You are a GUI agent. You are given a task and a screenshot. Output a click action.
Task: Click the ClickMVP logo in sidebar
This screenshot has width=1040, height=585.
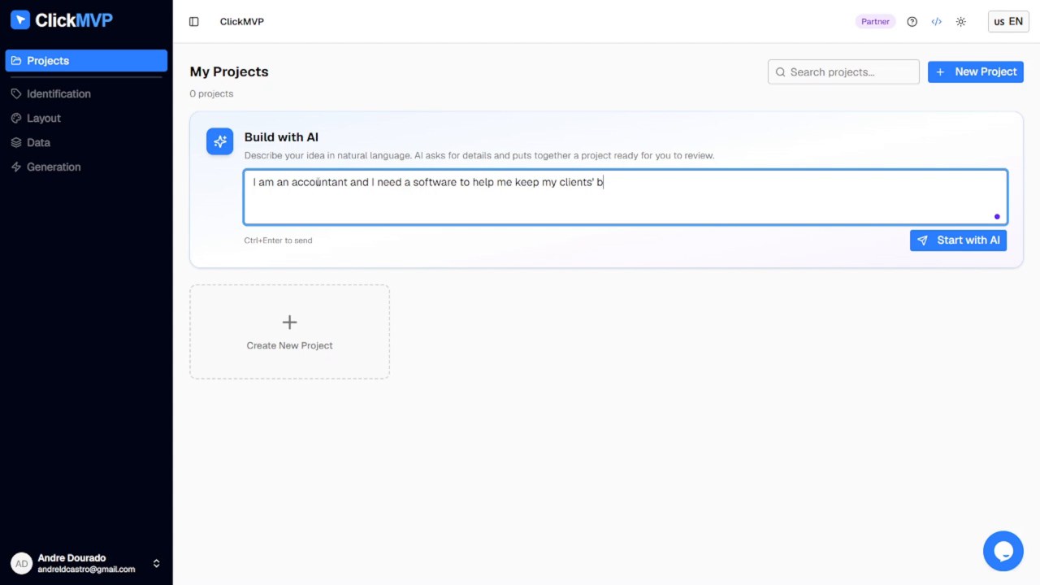click(x=62, y=20)
